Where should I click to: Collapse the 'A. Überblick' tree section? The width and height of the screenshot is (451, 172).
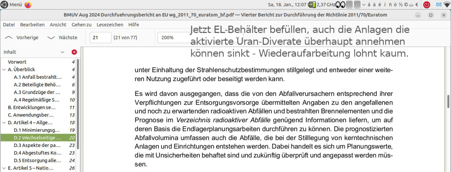click(x=4, y=69)
